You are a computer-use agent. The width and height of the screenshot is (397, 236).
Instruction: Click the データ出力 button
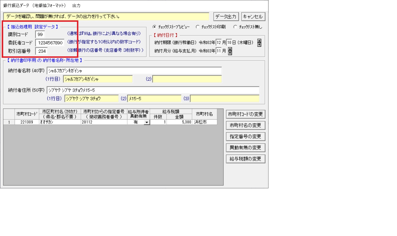click(x=226, y=16)
